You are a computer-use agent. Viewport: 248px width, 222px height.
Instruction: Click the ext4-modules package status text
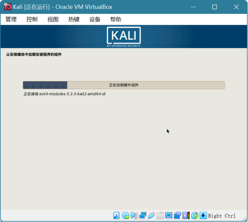[64, 94]
